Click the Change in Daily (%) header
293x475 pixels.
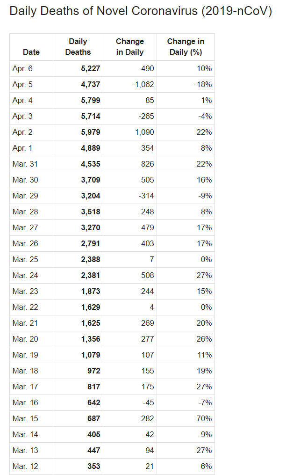click(x=186, y=47)
